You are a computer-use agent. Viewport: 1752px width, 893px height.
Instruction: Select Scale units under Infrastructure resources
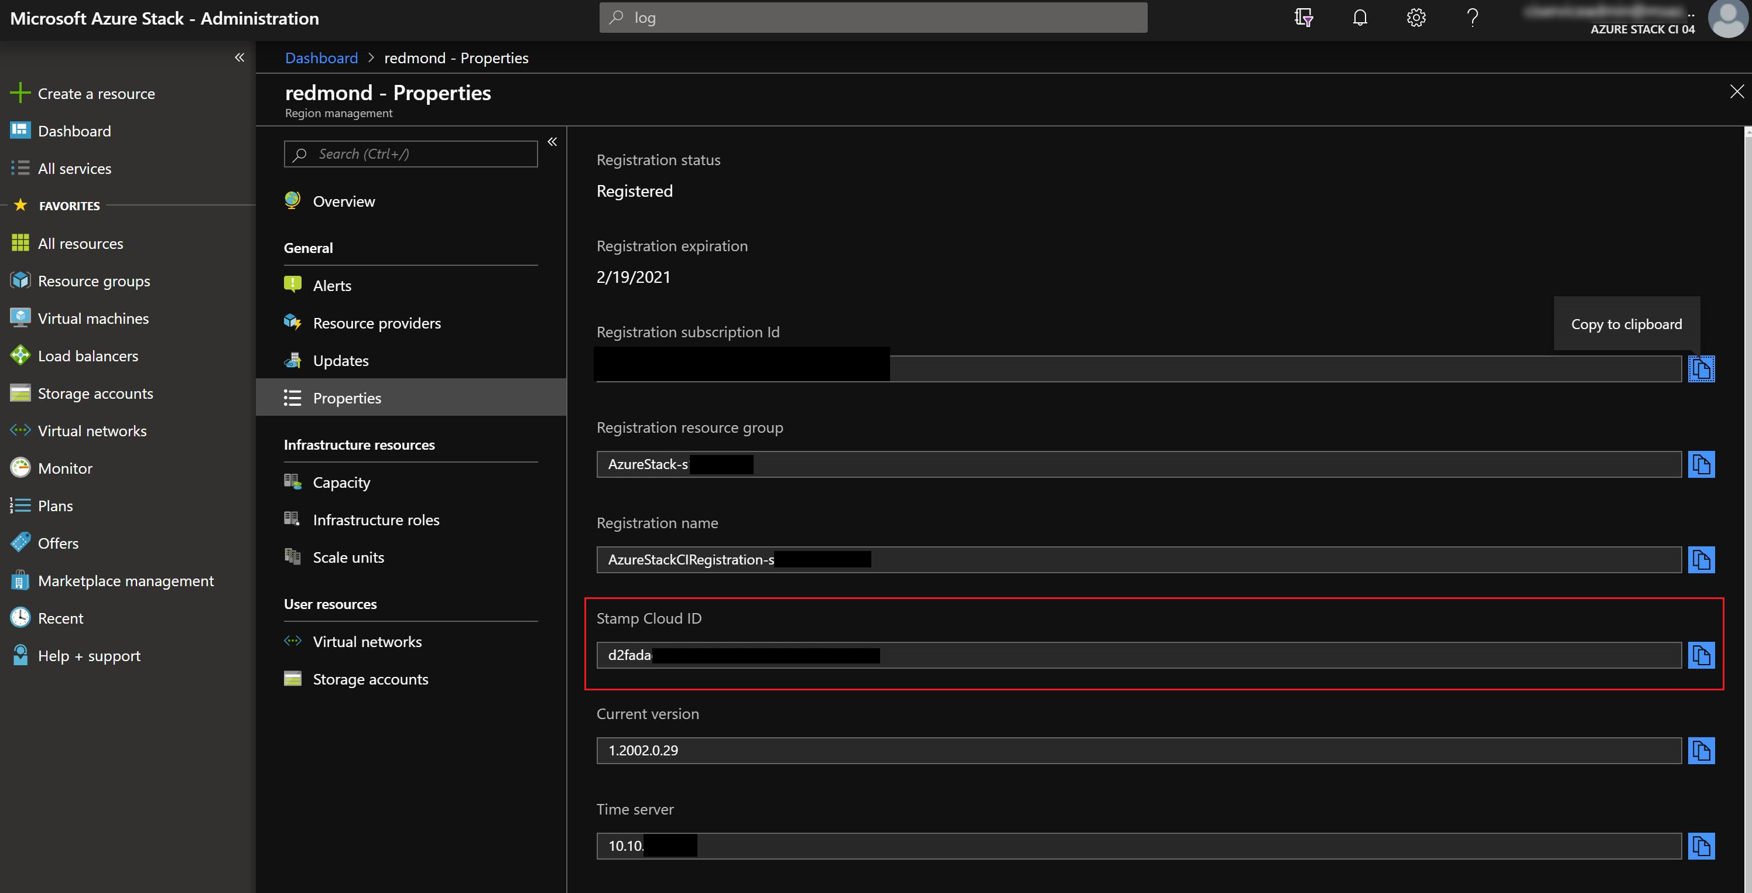pos(347,556)
